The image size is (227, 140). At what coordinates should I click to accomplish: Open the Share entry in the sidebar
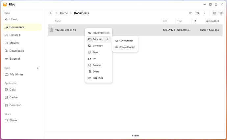tap(22, 120)
